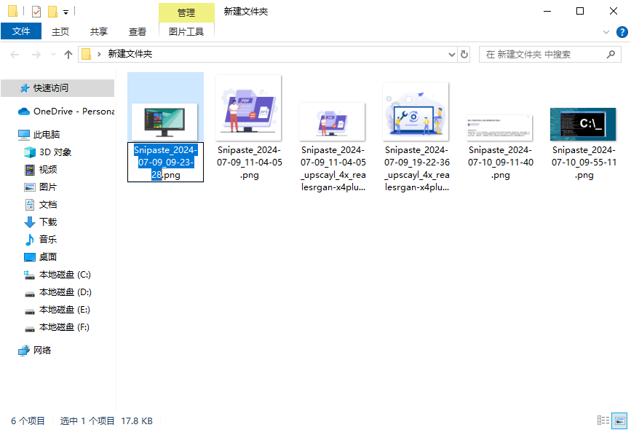Open the 视频 folder in sidebar
The height and width of the screenshot is (430, 631).
[x=41, y=170]
